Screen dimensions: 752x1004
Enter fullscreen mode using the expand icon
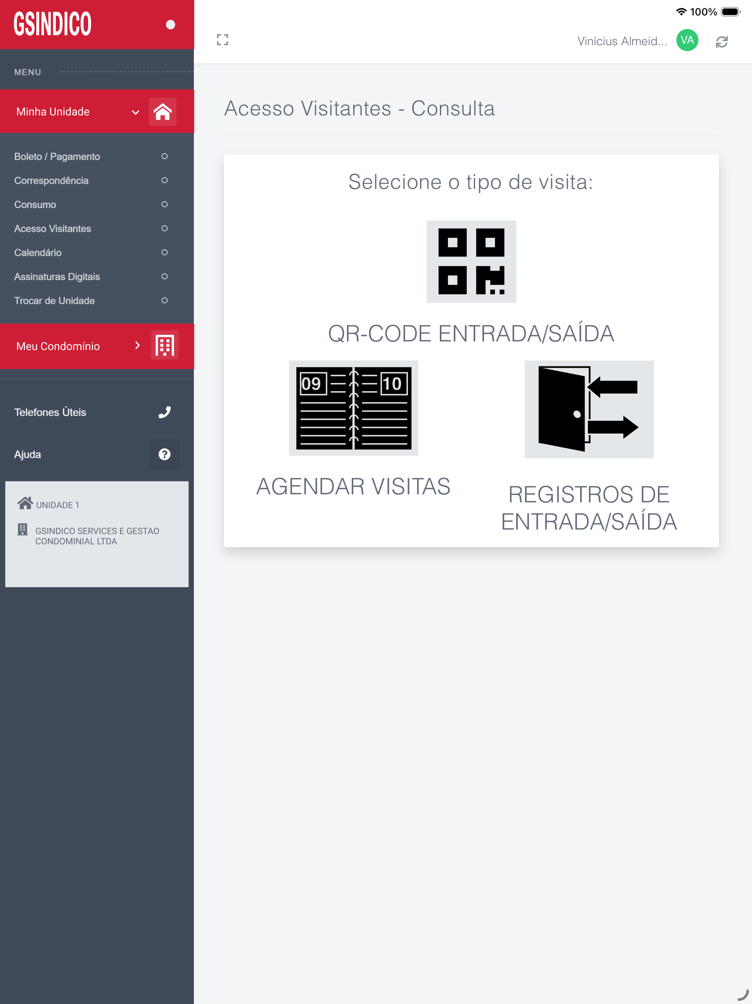click(222, 40)
